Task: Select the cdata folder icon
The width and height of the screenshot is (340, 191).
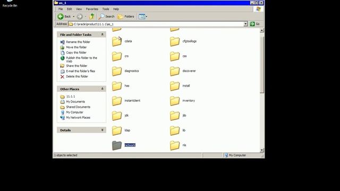Action: (117, 41)
